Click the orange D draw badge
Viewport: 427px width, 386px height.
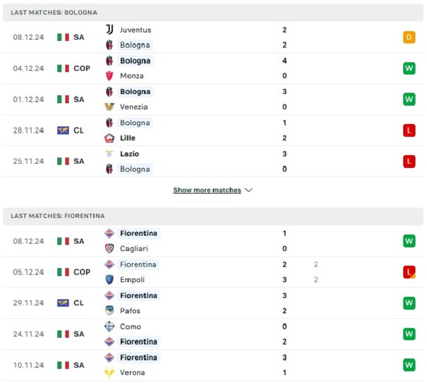pos(409,37)
